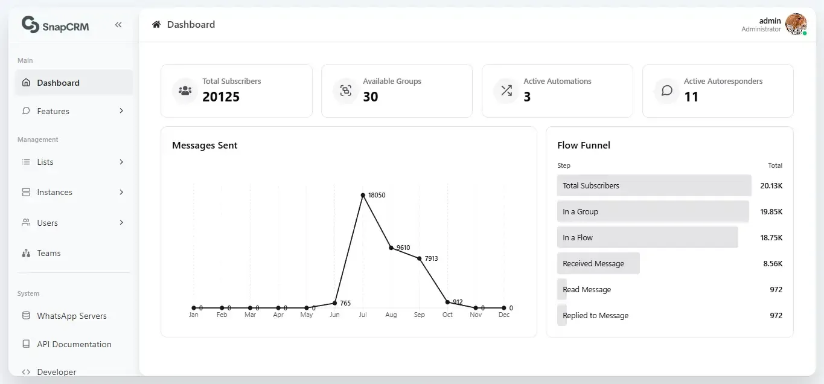Click the Total Subscribers people icon

(x=185, y=91)
